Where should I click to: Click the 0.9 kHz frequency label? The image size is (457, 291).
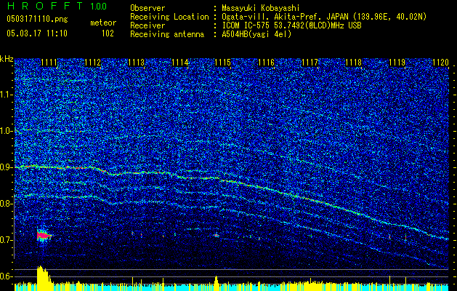[x=6, y=167]
